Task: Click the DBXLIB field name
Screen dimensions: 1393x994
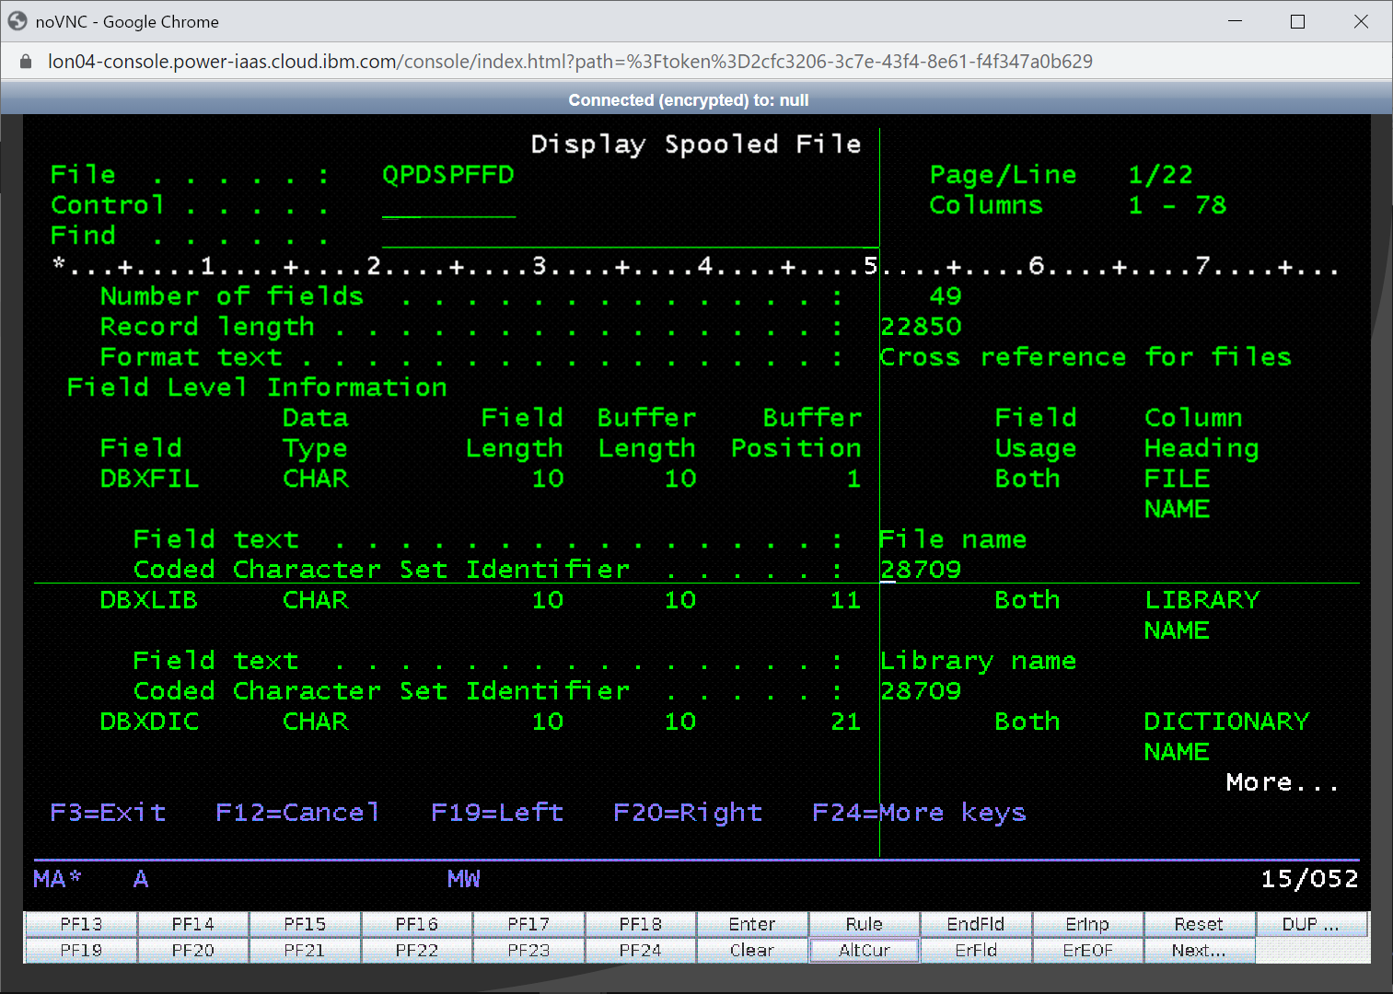Action: 149,600
